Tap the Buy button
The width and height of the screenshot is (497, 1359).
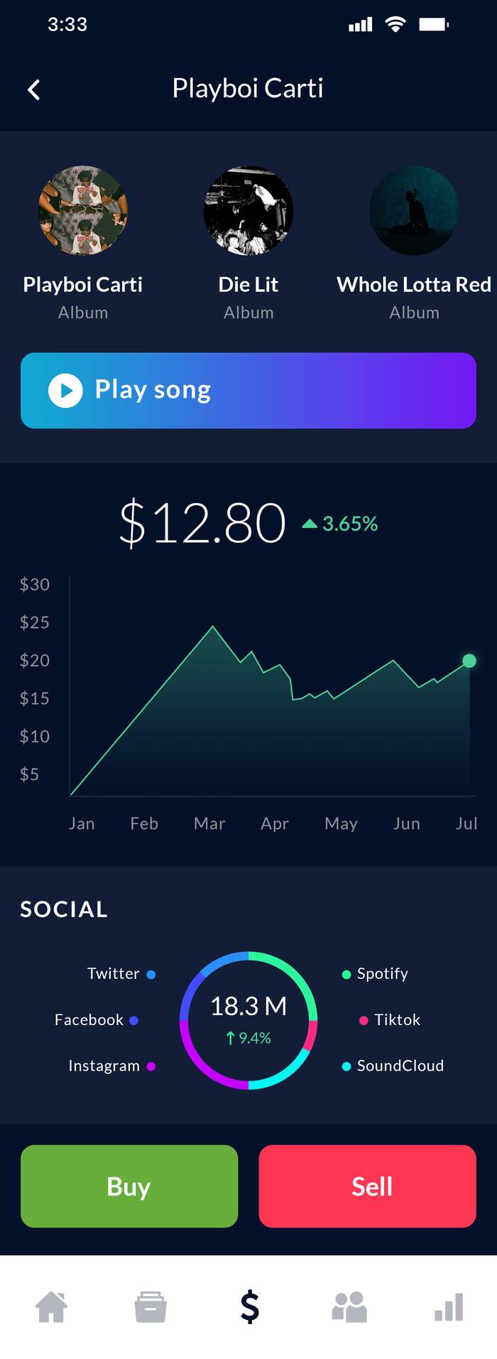pos(129,1186)
